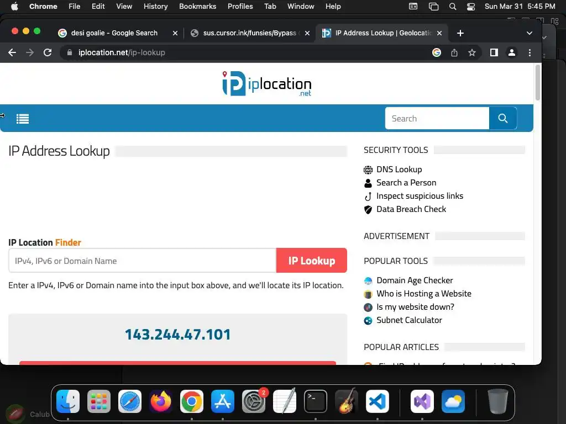
Task: Focus the site Search input box
Action: pyautogui.click(x=437, y=118)
